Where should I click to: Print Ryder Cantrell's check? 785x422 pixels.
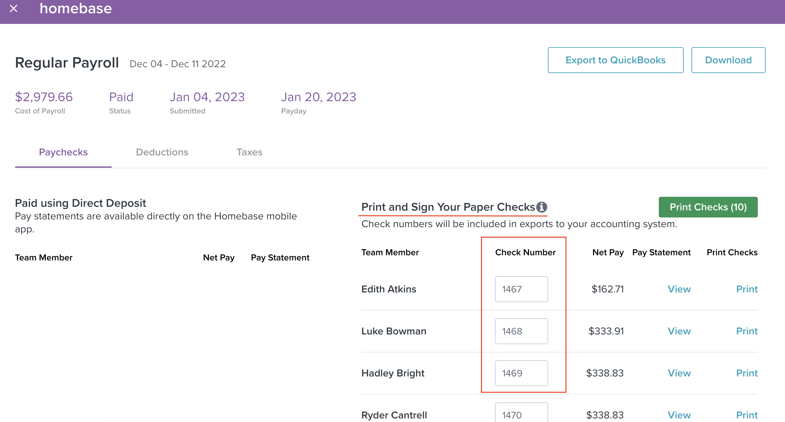tap(746, 415)
